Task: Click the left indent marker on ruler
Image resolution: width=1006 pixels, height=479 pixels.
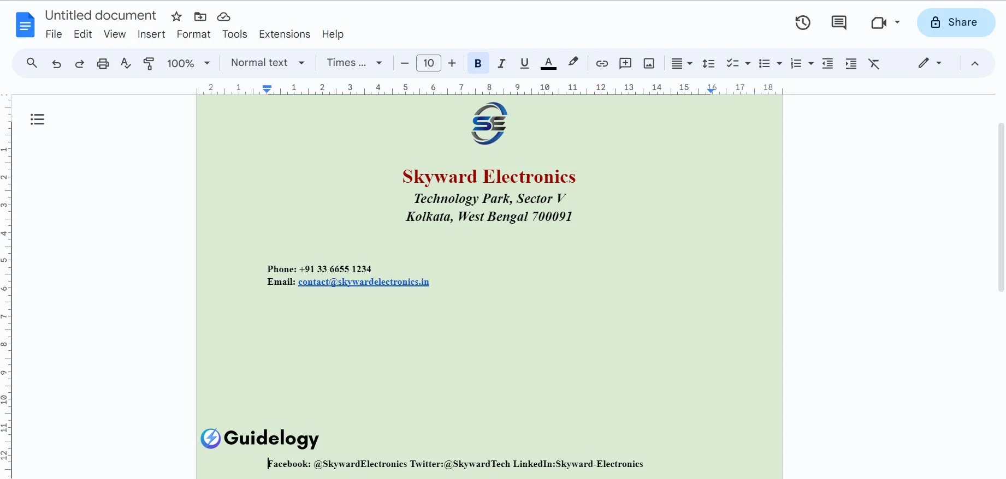Action: (267, 89)
